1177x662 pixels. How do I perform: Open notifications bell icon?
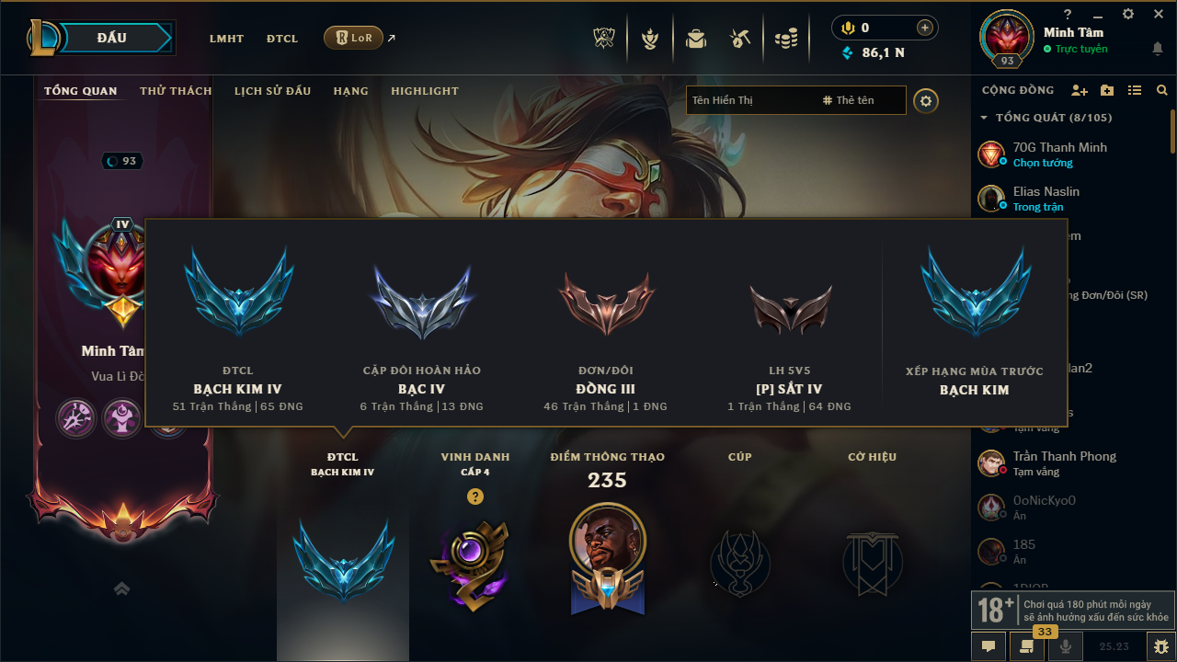pyautogui.click(x=1157, y=49)
